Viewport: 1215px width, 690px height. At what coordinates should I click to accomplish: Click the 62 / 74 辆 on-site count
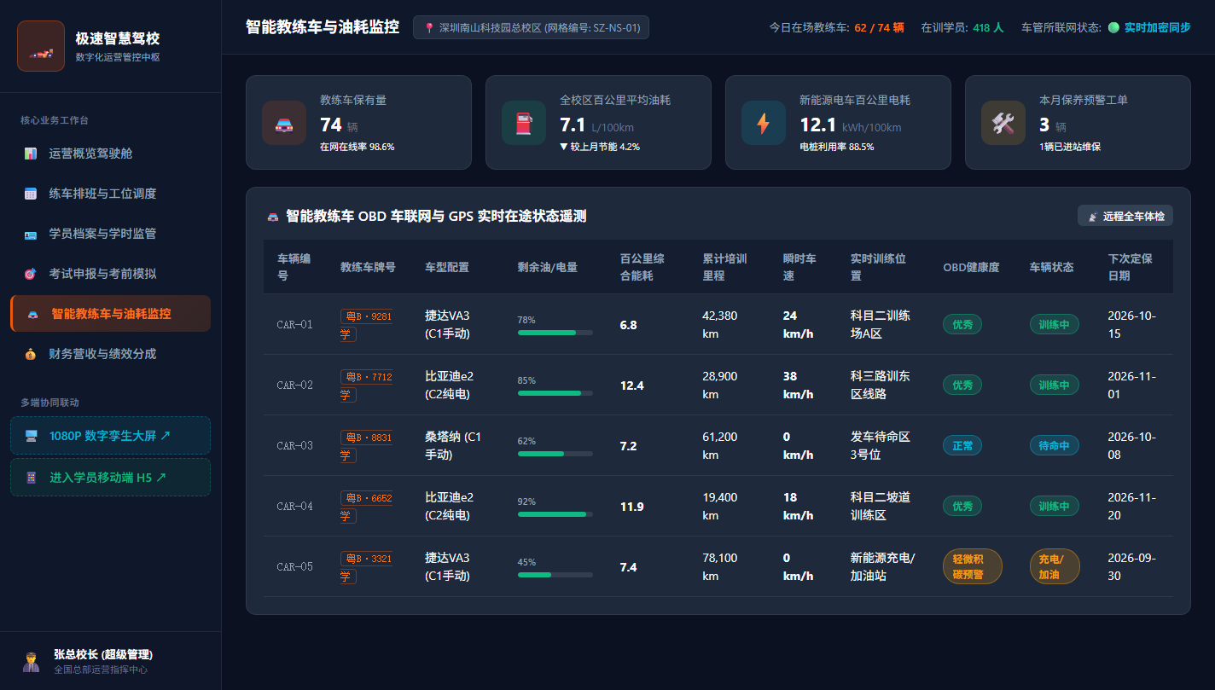tap(879, 27)
